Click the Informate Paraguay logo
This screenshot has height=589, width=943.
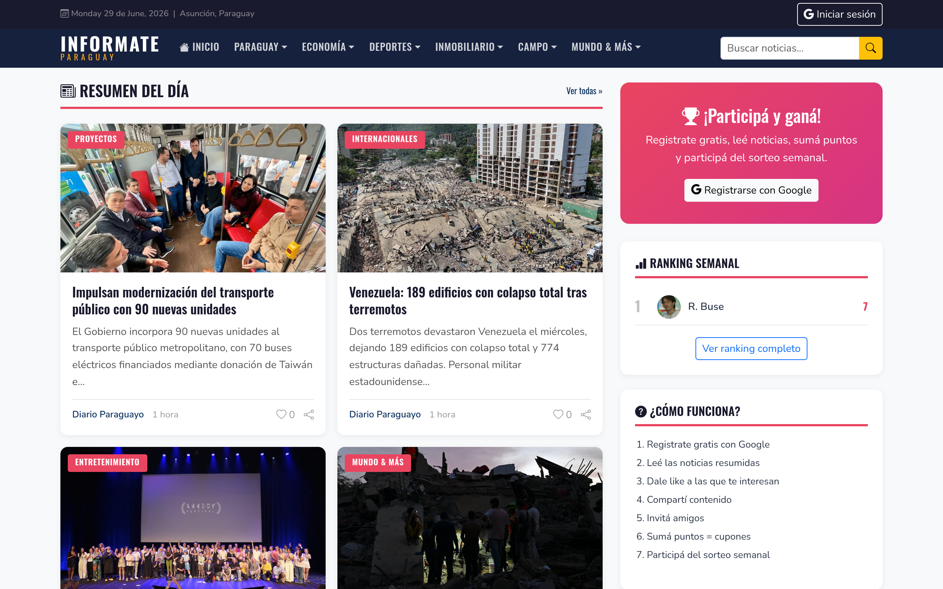pyautogui.click(x=109, y=48)
